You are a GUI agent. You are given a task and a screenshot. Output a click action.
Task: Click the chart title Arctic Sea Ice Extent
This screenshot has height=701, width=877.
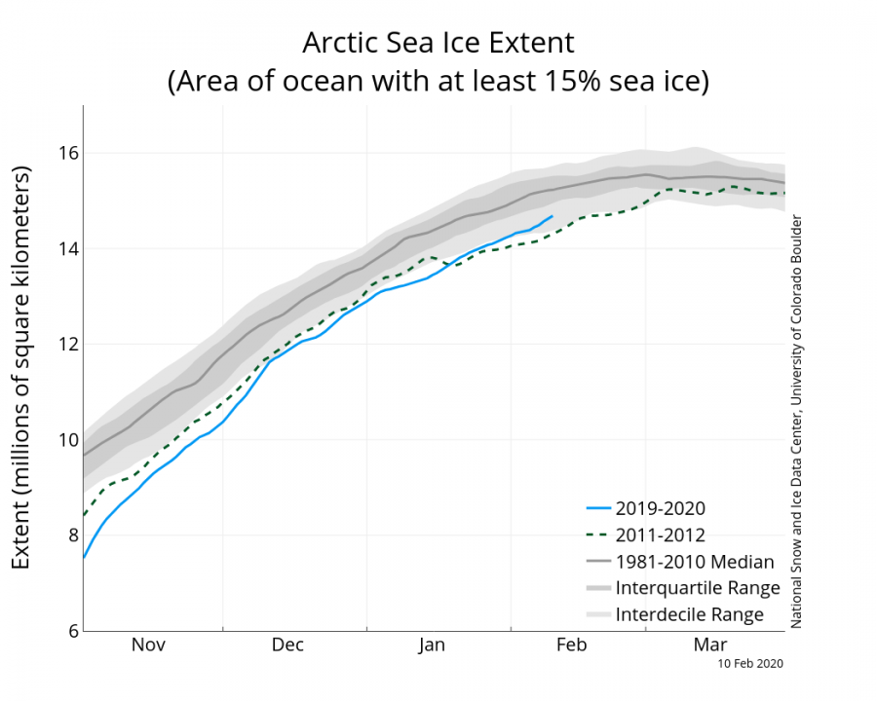[x=438, y=43]
